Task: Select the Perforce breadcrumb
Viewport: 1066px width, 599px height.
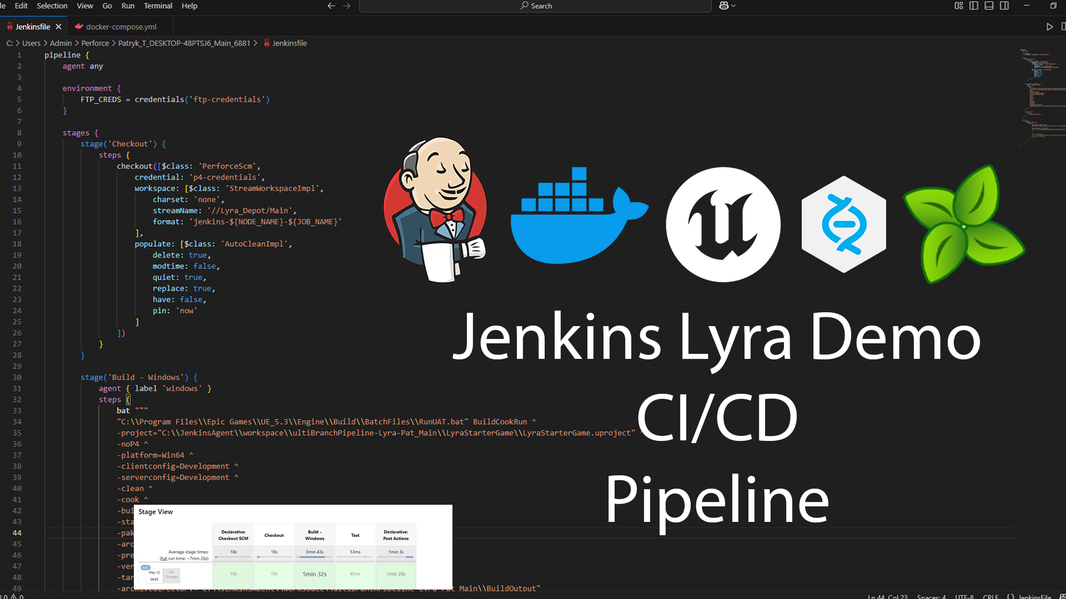Action: 95,43
